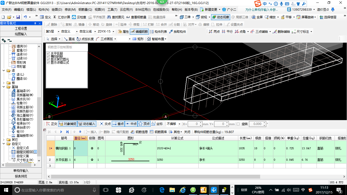The height and width of the screenshot is (195, 347).
Task: Click the 工程设置 panel button
Action: click(21, 28)
